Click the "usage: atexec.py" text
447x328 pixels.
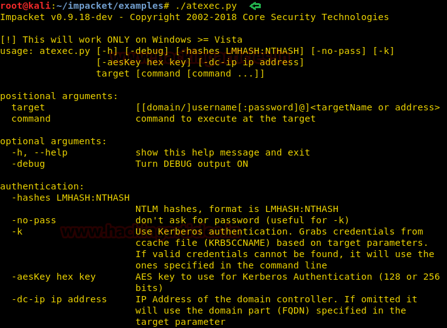(x=45, y=51)
